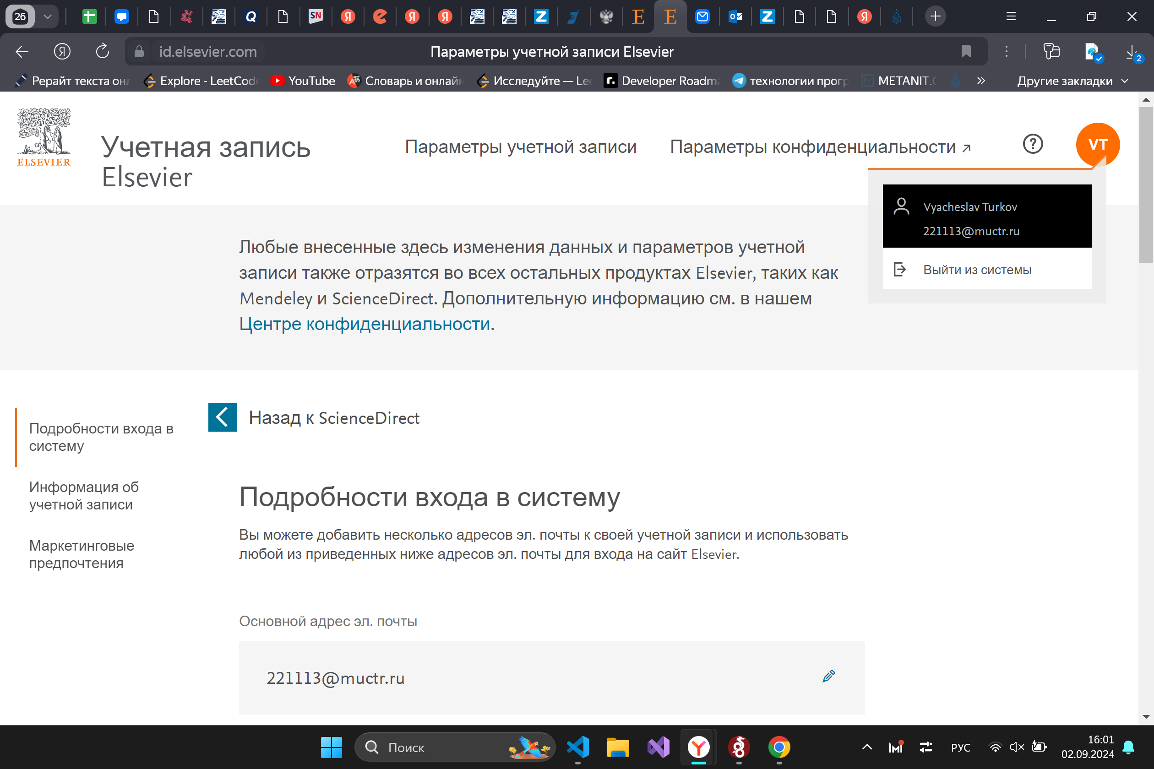Show hidden system tray icons
This screenshot has height=769, width=1154.
[x=867, y=747]
